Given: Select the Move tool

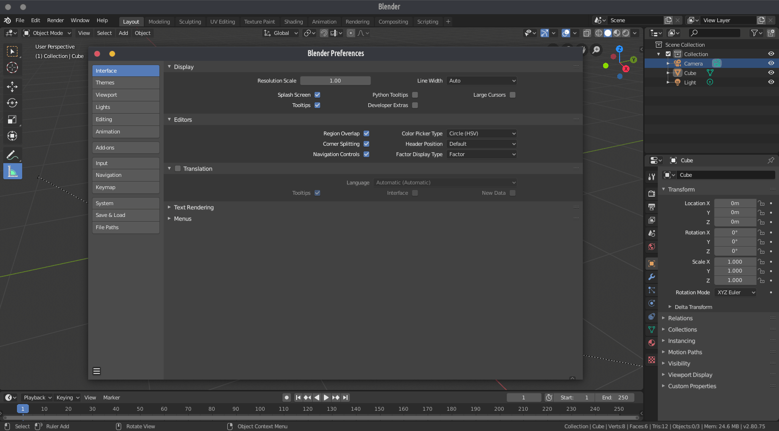Looking at the screenshot, I should coord(12,86).
